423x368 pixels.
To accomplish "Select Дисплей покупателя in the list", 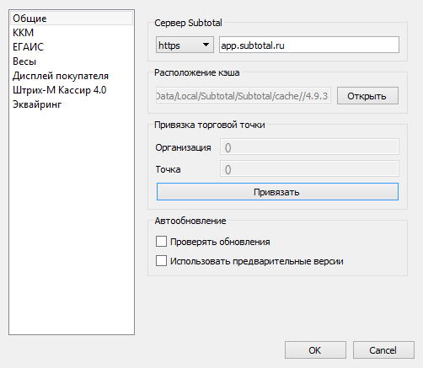I will 72,76.
